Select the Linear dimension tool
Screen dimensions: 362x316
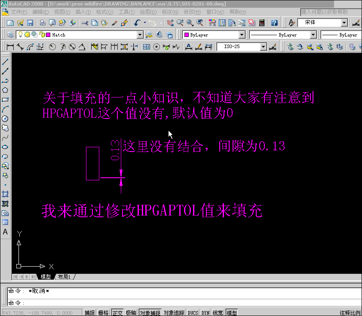click(x=10, y=47)
